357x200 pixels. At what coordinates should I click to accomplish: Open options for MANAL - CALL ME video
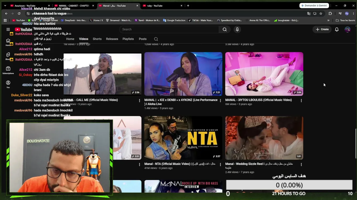point(139,101)
